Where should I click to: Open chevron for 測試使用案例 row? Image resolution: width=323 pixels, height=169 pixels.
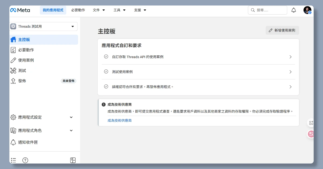pyautogui.click(x=290, y=72)
